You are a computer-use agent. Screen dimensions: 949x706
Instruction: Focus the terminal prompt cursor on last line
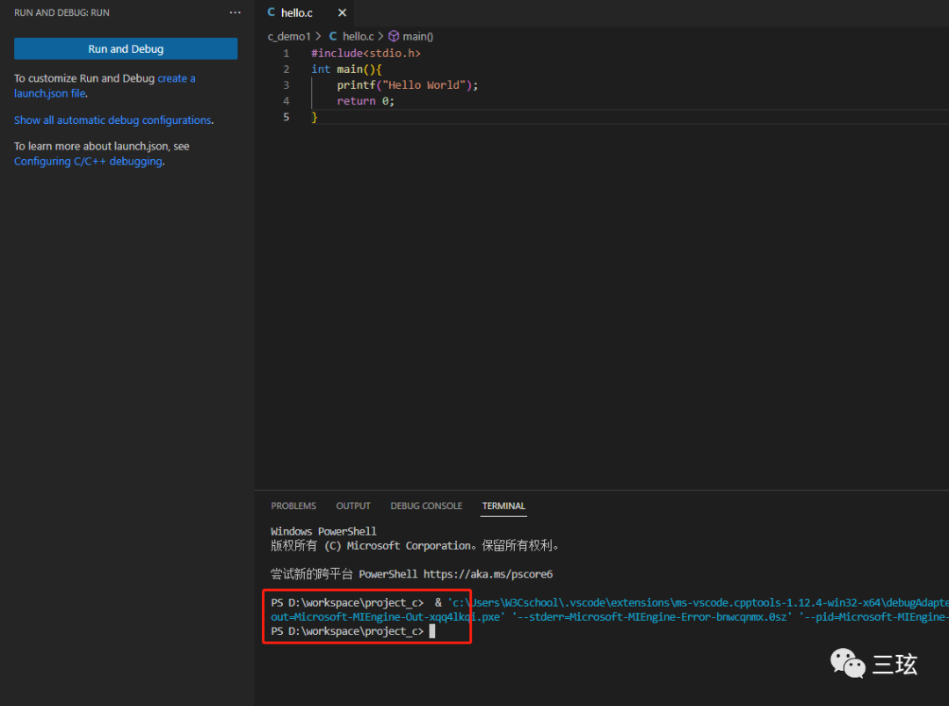coord(431,631)
